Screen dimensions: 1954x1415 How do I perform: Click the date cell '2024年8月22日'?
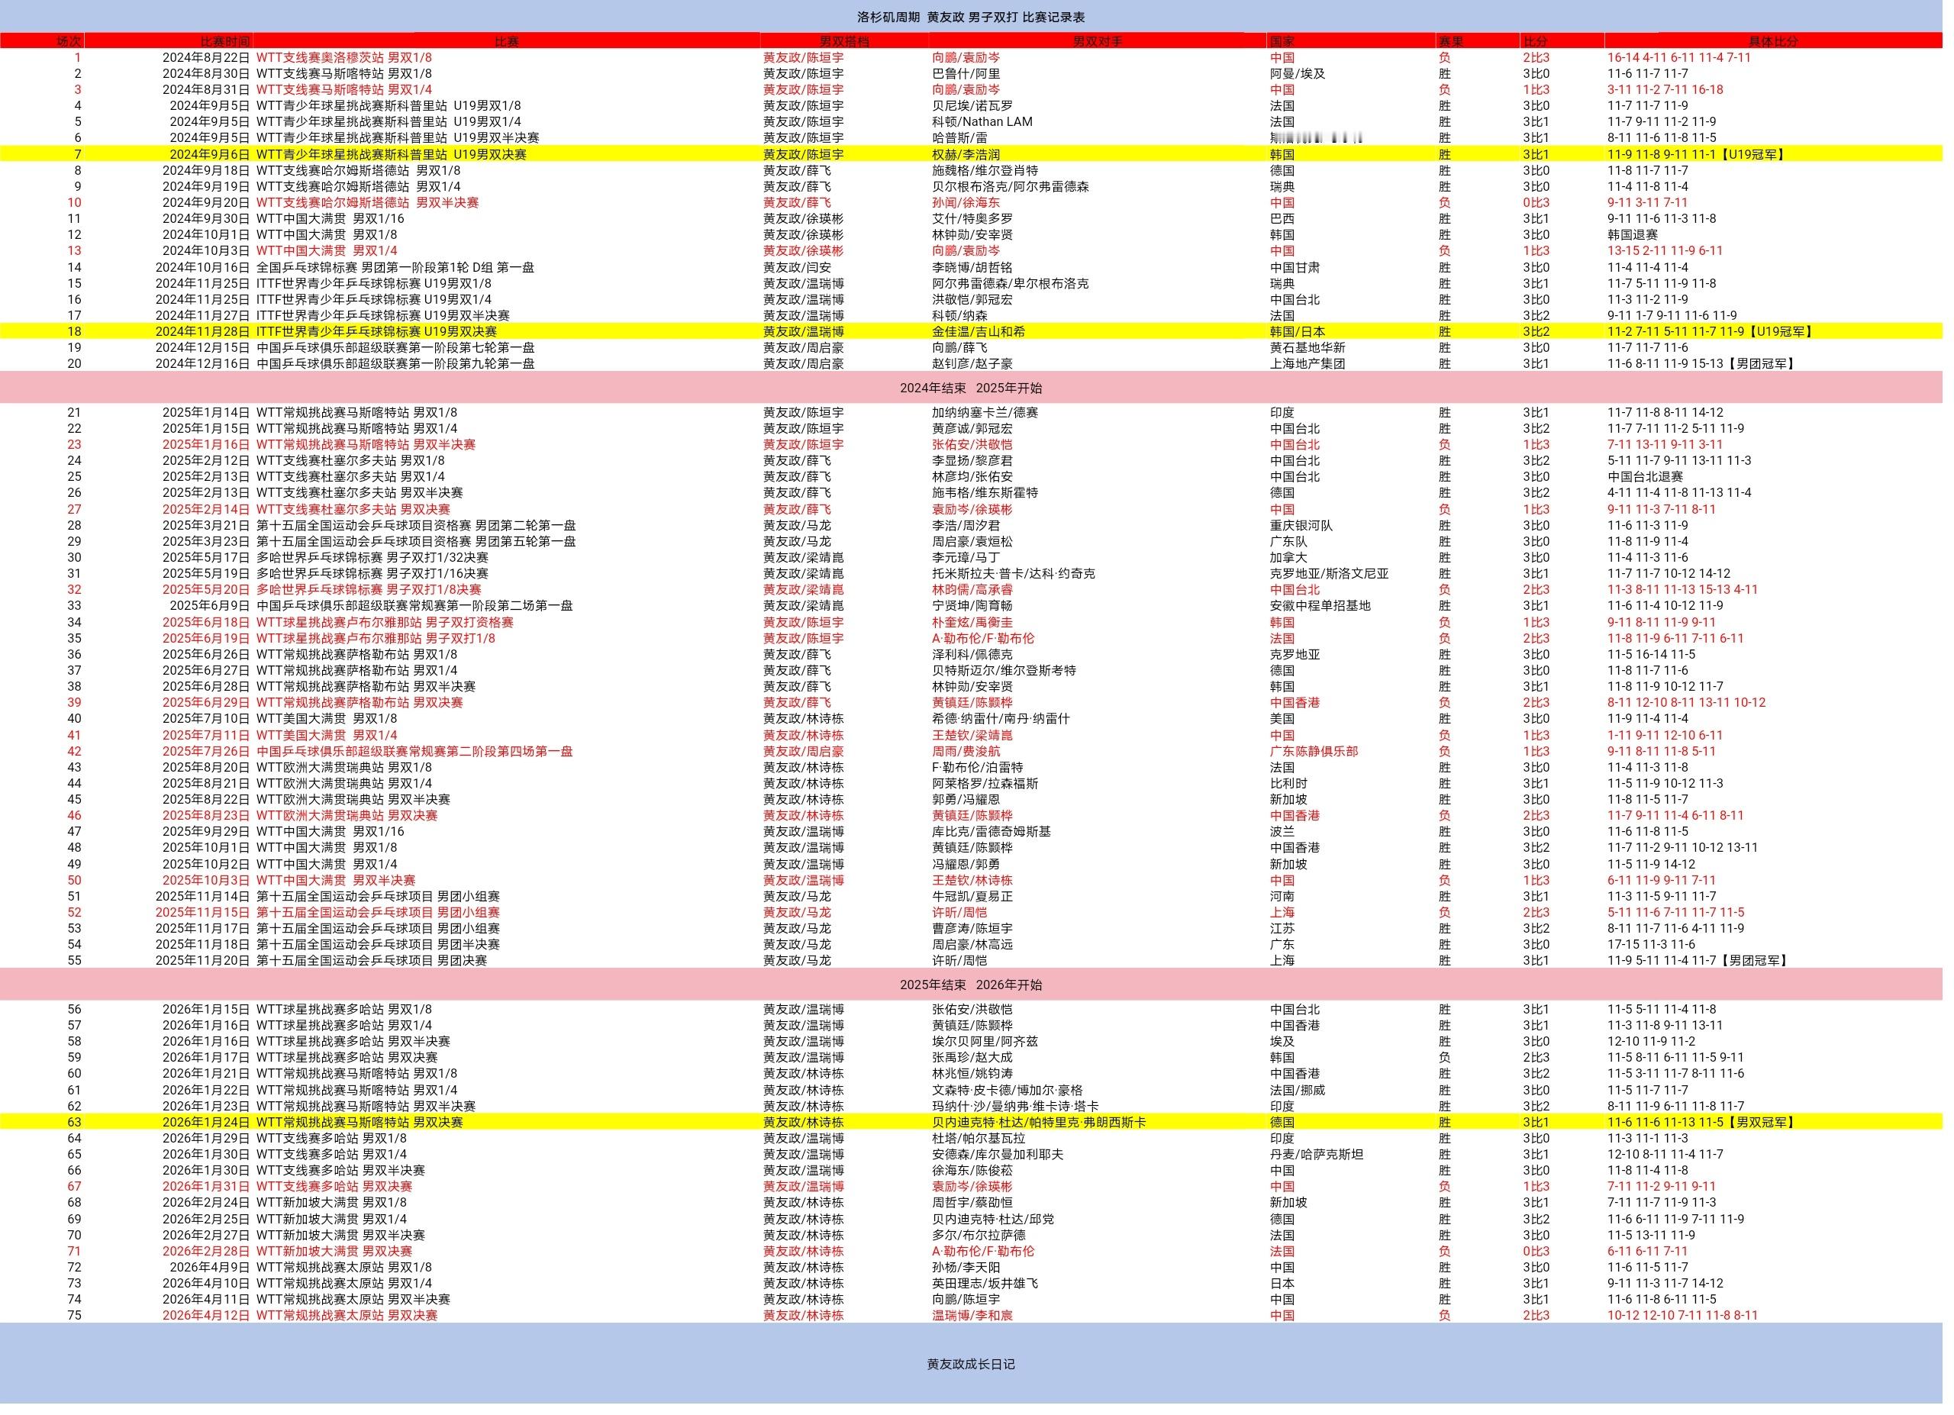[207, 58]
